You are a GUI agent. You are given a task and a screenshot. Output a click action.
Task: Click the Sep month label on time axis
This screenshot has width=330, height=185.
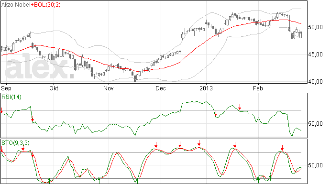pos(6,88)
